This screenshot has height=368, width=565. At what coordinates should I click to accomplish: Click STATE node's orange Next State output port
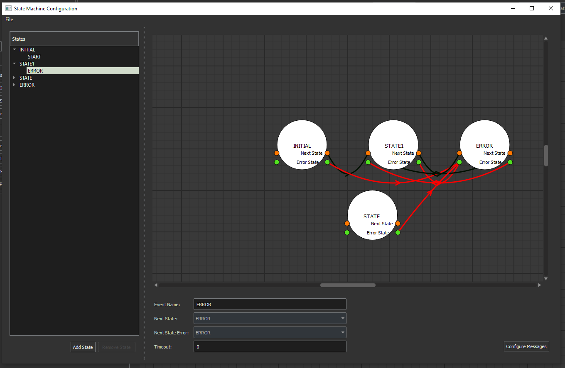tap(398, 224)
